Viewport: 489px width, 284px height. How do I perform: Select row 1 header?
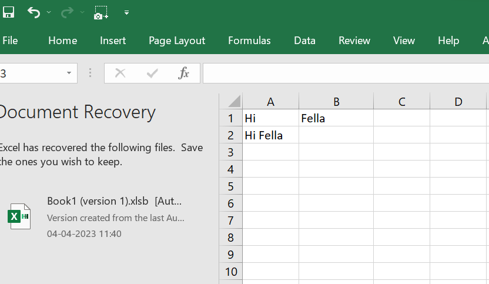(231, 118)
